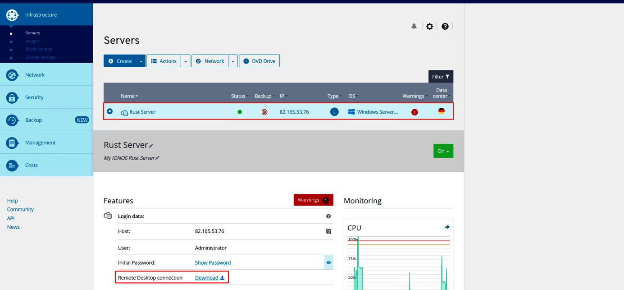Click the backup status icon for Rust Server
This screenshot has width=624, height=290.
tap(264, 111)
